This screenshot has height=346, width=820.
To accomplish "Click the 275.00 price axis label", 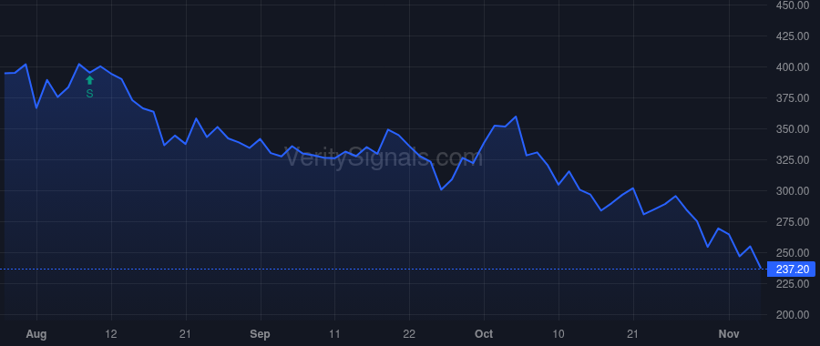I will tap(793, 222).
